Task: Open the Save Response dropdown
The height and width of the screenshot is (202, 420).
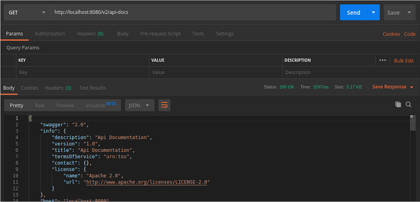Action: (x=393, y=87)
